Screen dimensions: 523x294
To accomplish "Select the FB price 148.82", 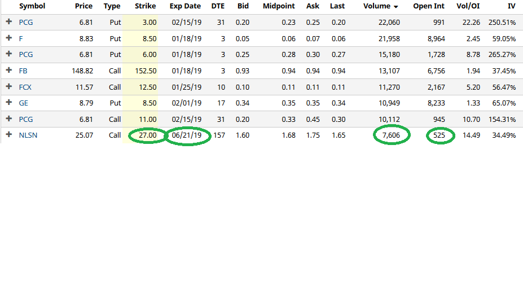I will pyautogui.click(x=82, y=71).
